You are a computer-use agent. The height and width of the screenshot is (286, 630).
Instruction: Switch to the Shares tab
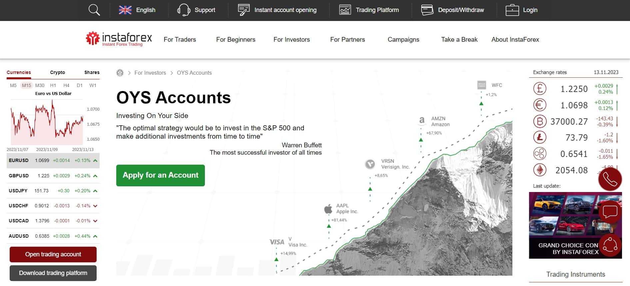click(x=92, y=72)
